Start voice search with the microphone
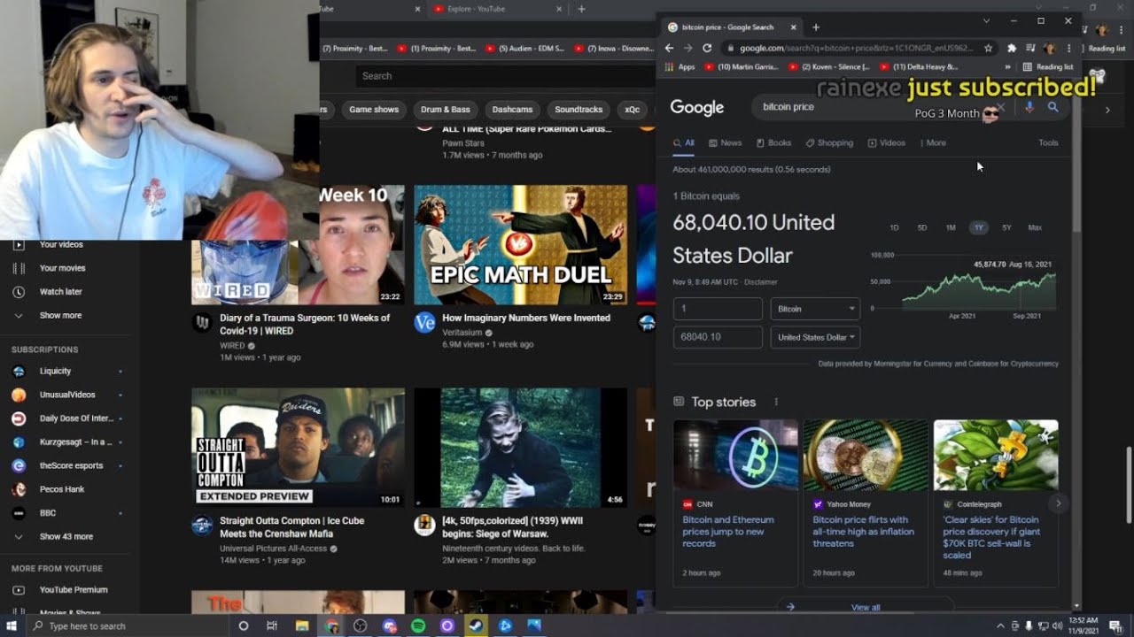 1029,107
